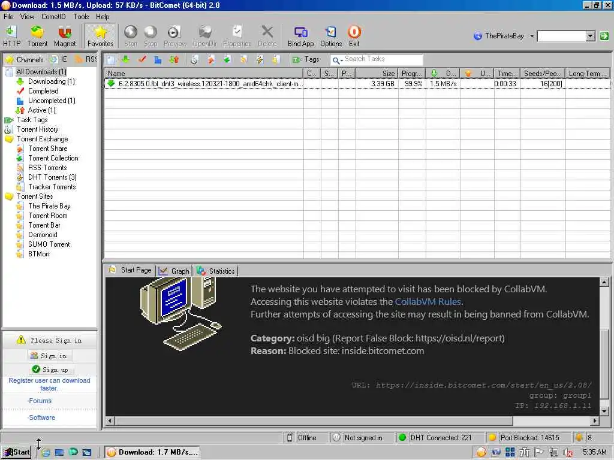Toggle the Favorites panel button
This screenshot has width=614, height=460.
click(100, 36)
